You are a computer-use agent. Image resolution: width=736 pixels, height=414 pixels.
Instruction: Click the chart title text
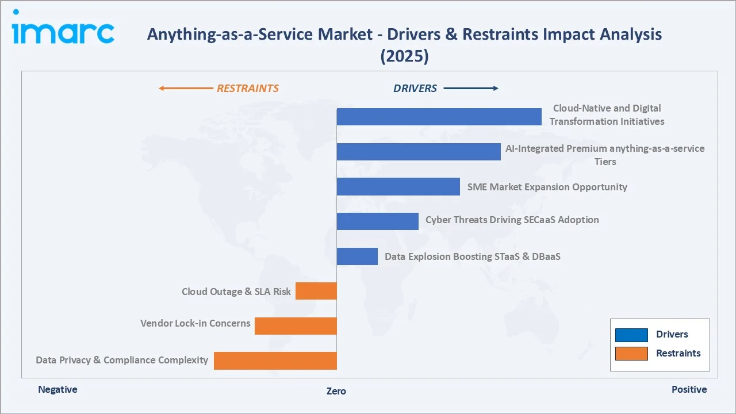[404, 45]
